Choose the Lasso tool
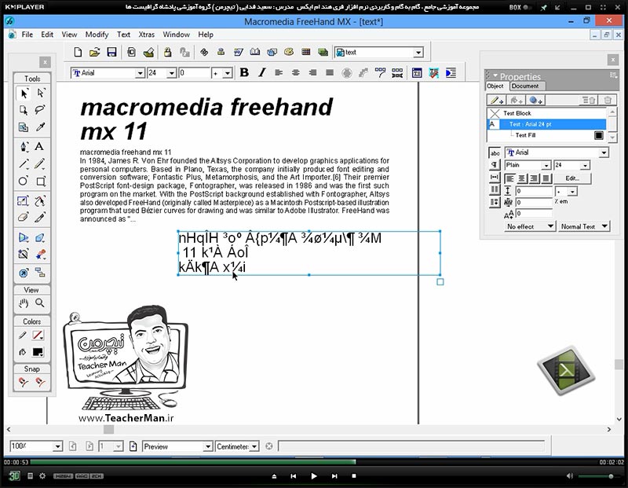The height and width of the screenshot is (488, 628). tap(40, 110)
